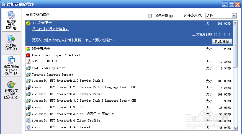Screen dimensions: 242x134
Task: Click the 360手机助手 colorful icon
Action: (28, 49)
